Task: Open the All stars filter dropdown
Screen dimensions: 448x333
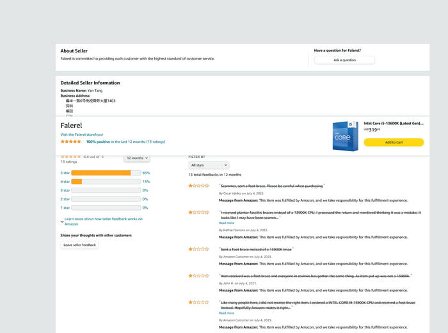Action: coord(208,165)
